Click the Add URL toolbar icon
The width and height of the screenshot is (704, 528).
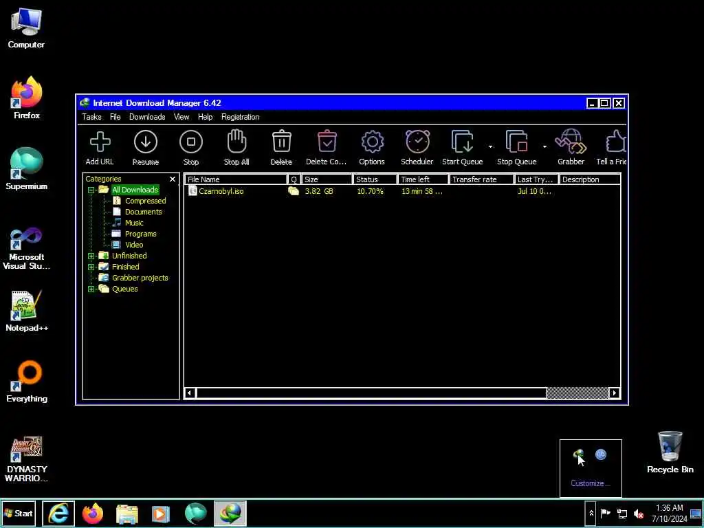tap(100, 148)
